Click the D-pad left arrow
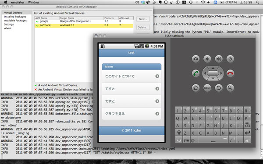Image resolution: width=263 pixels, height=164 pixels. pyautogui.click(x=205, y=73)
